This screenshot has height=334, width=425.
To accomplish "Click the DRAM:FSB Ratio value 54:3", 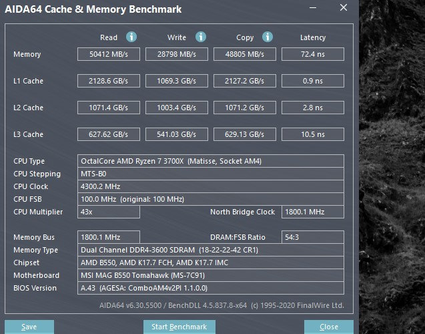I will click(x=313, y=237).
